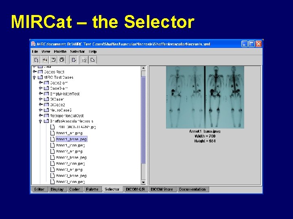Click the last toolbar icon showing two documents
Screen dimensions: 293x219
pos(93,60)
